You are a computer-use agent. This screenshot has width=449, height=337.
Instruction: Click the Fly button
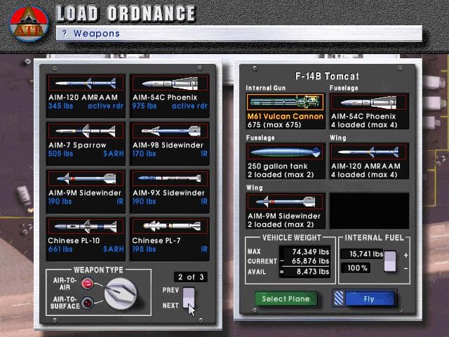(x=370, y=299)
